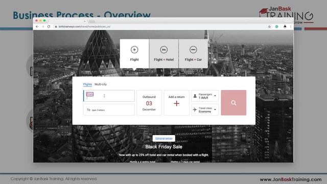Click the airplane icon in the Flight tile

(134, 50)
